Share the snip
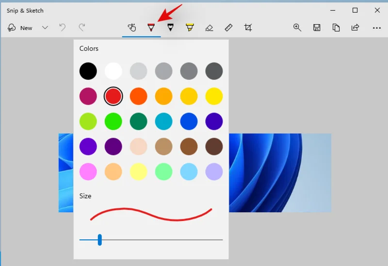The image size is (388, 266). click(x=355, y=28)
